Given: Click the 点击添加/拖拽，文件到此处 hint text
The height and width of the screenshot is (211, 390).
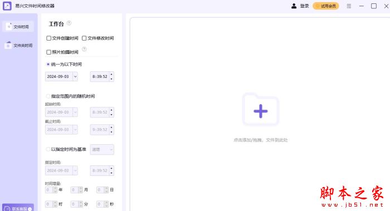Looking at the screenshot, I should click(x=260, y=140).
